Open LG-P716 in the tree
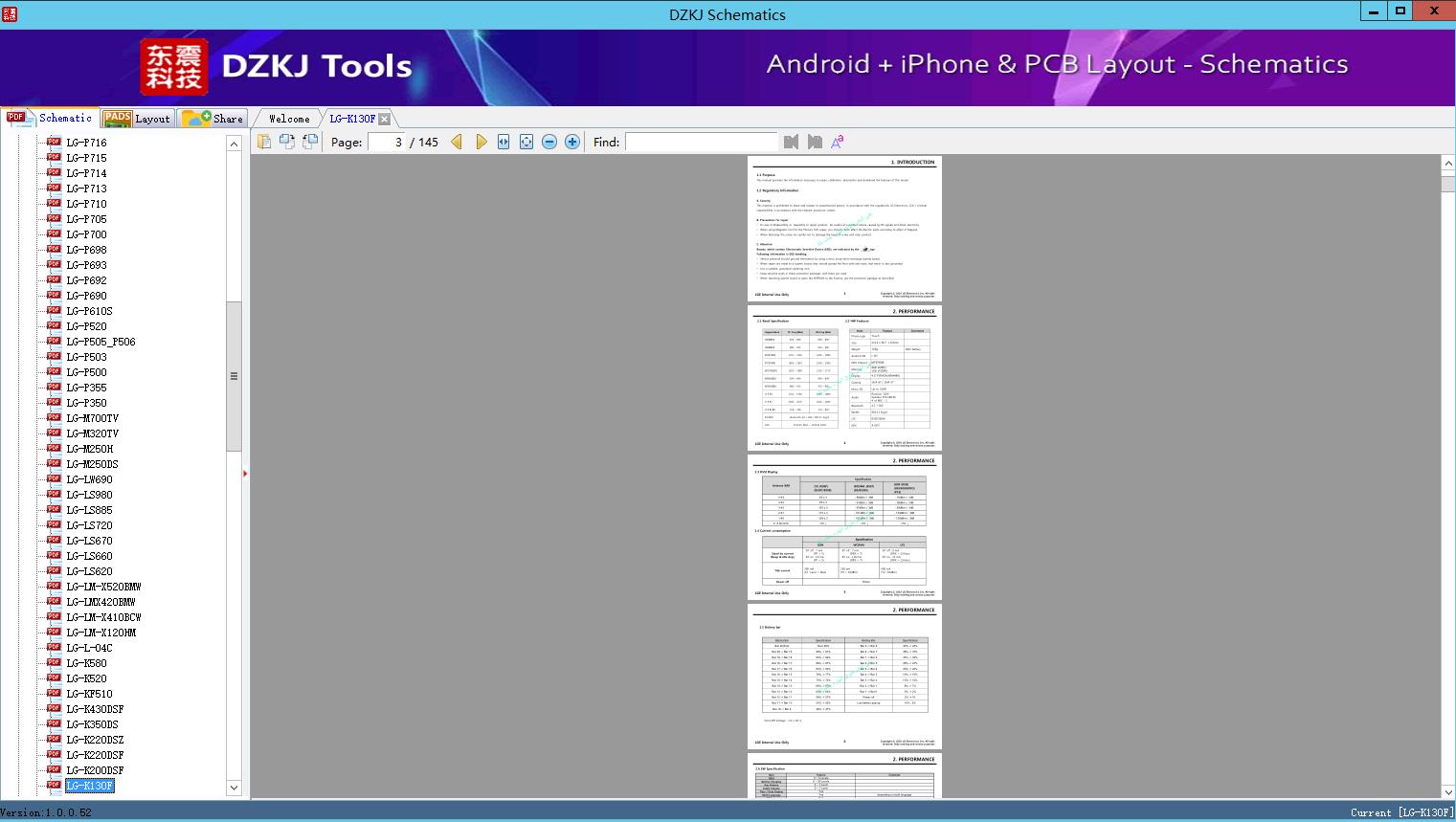 [x=86, y=143]
